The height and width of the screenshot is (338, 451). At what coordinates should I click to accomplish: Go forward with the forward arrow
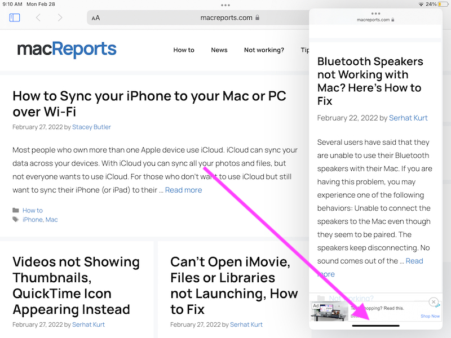60,18
